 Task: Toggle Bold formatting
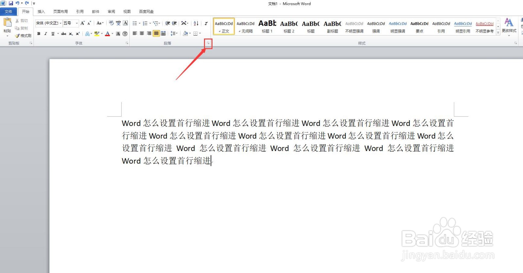click(x=39, y=34)
